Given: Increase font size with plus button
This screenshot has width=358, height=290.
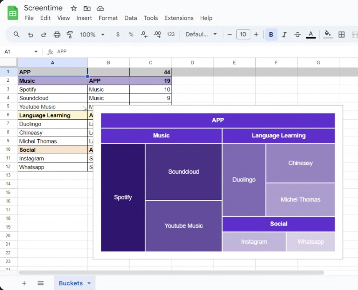Looking at the screenshot, I should point(256,34).
